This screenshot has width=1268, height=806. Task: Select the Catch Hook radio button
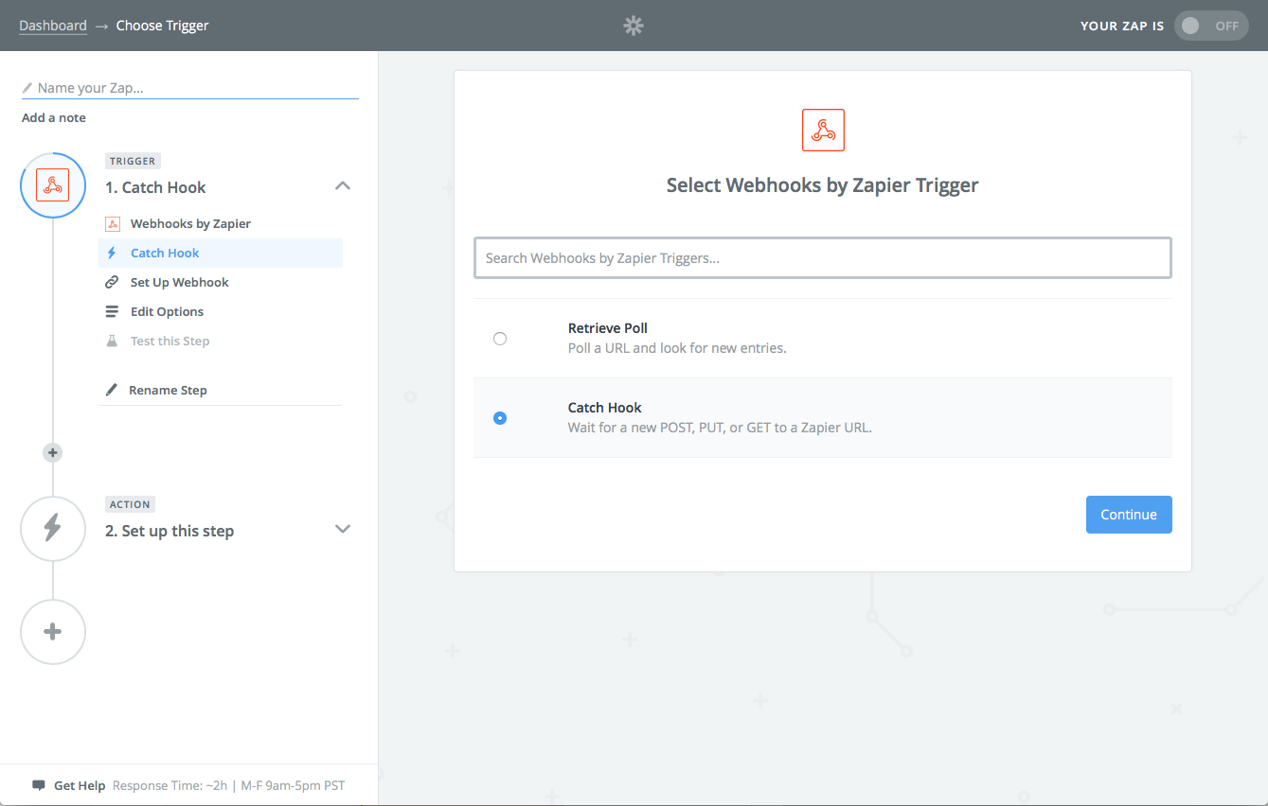click(x=500, y=418)
